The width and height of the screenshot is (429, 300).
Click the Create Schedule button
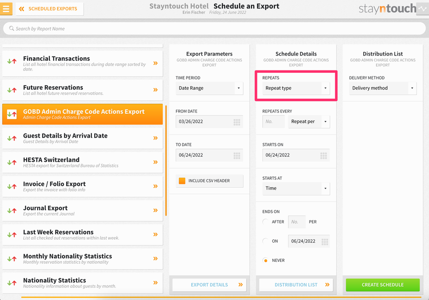tap(383, 285)
